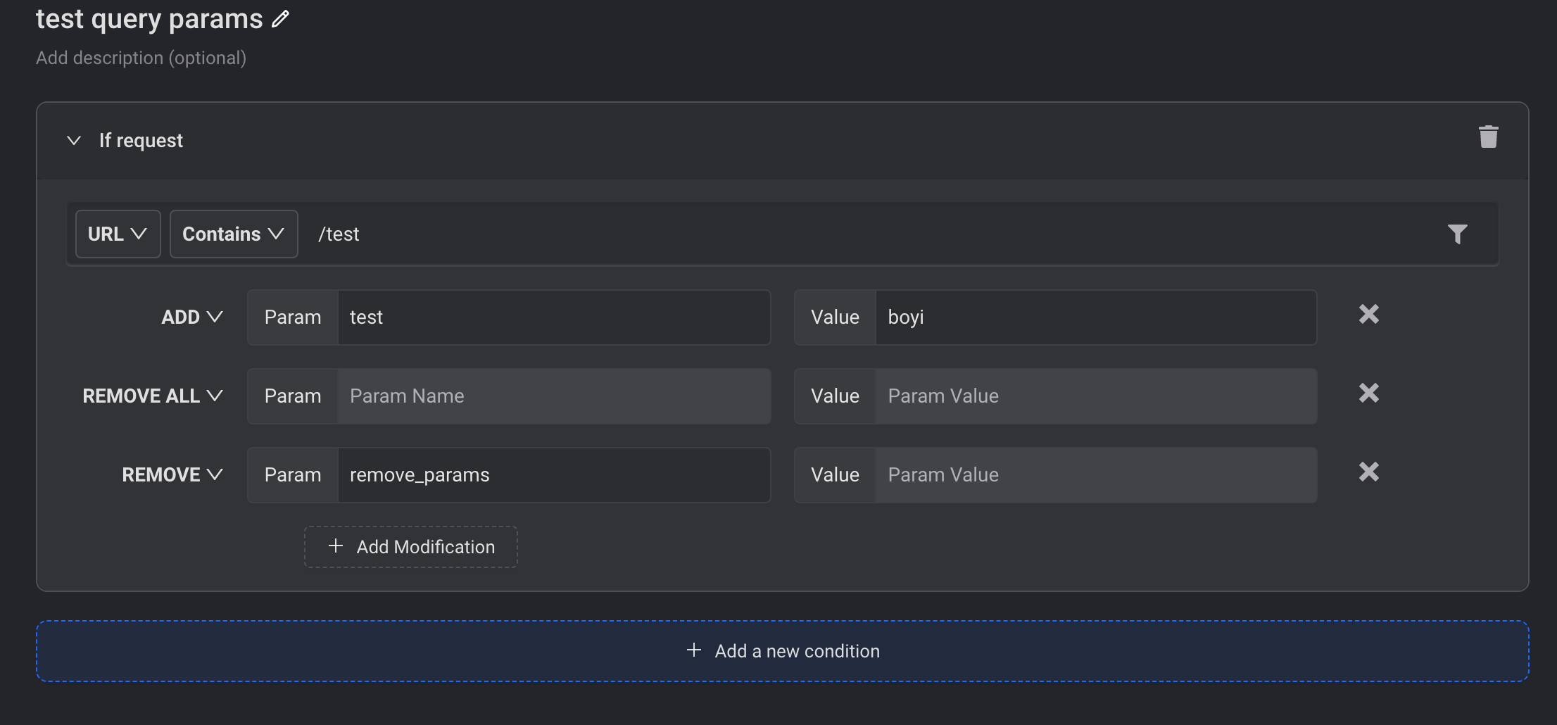
Task: Open the source filter funnel icon
Action: 1457,234
